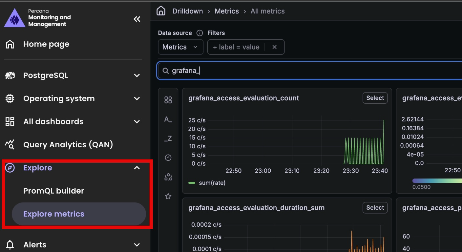The image size is (462, 252).
Task: Click the Operating system chip icon
Action: [x=10, y=98]
